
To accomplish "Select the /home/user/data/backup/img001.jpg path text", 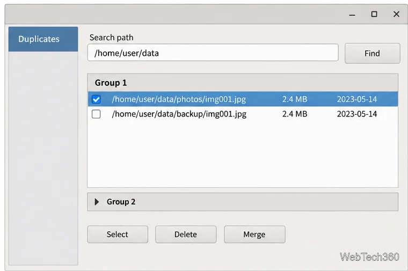I will coord(179,114).
